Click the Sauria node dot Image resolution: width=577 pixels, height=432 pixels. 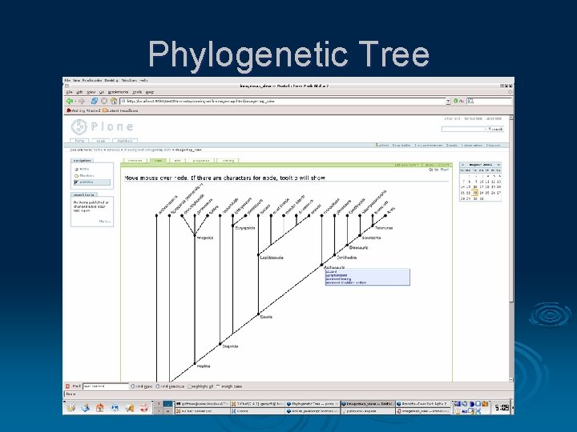click(258, 314)
